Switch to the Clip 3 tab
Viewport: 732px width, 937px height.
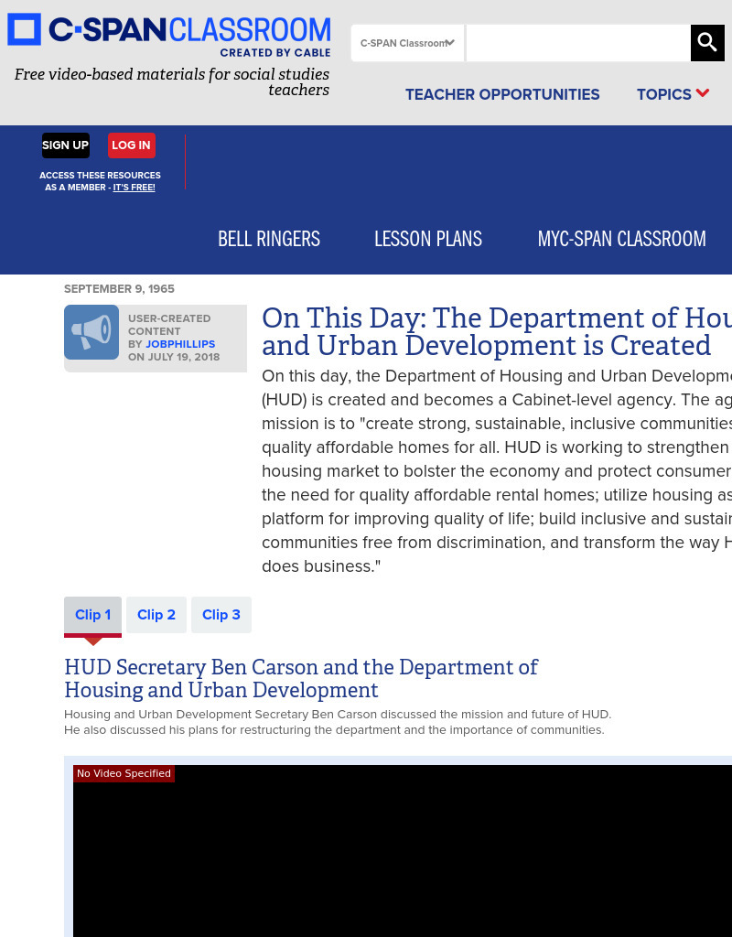point(221,614)
